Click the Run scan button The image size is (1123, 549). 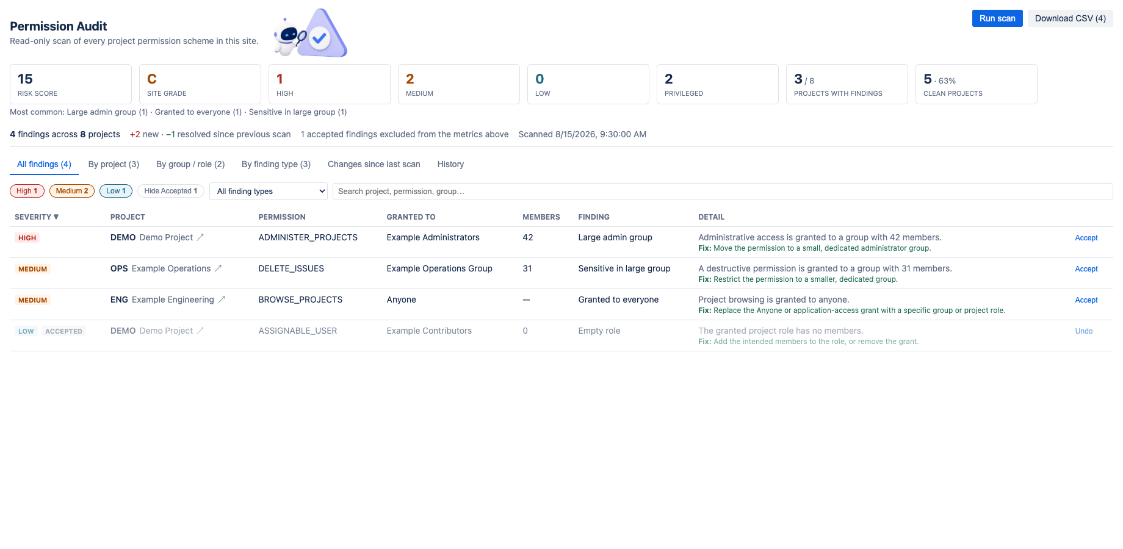click(997, 18)
